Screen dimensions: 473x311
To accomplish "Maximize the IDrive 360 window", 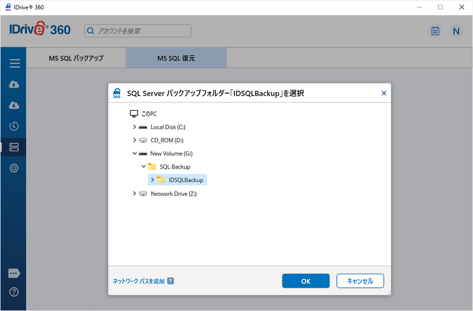I will coord(440,7).
